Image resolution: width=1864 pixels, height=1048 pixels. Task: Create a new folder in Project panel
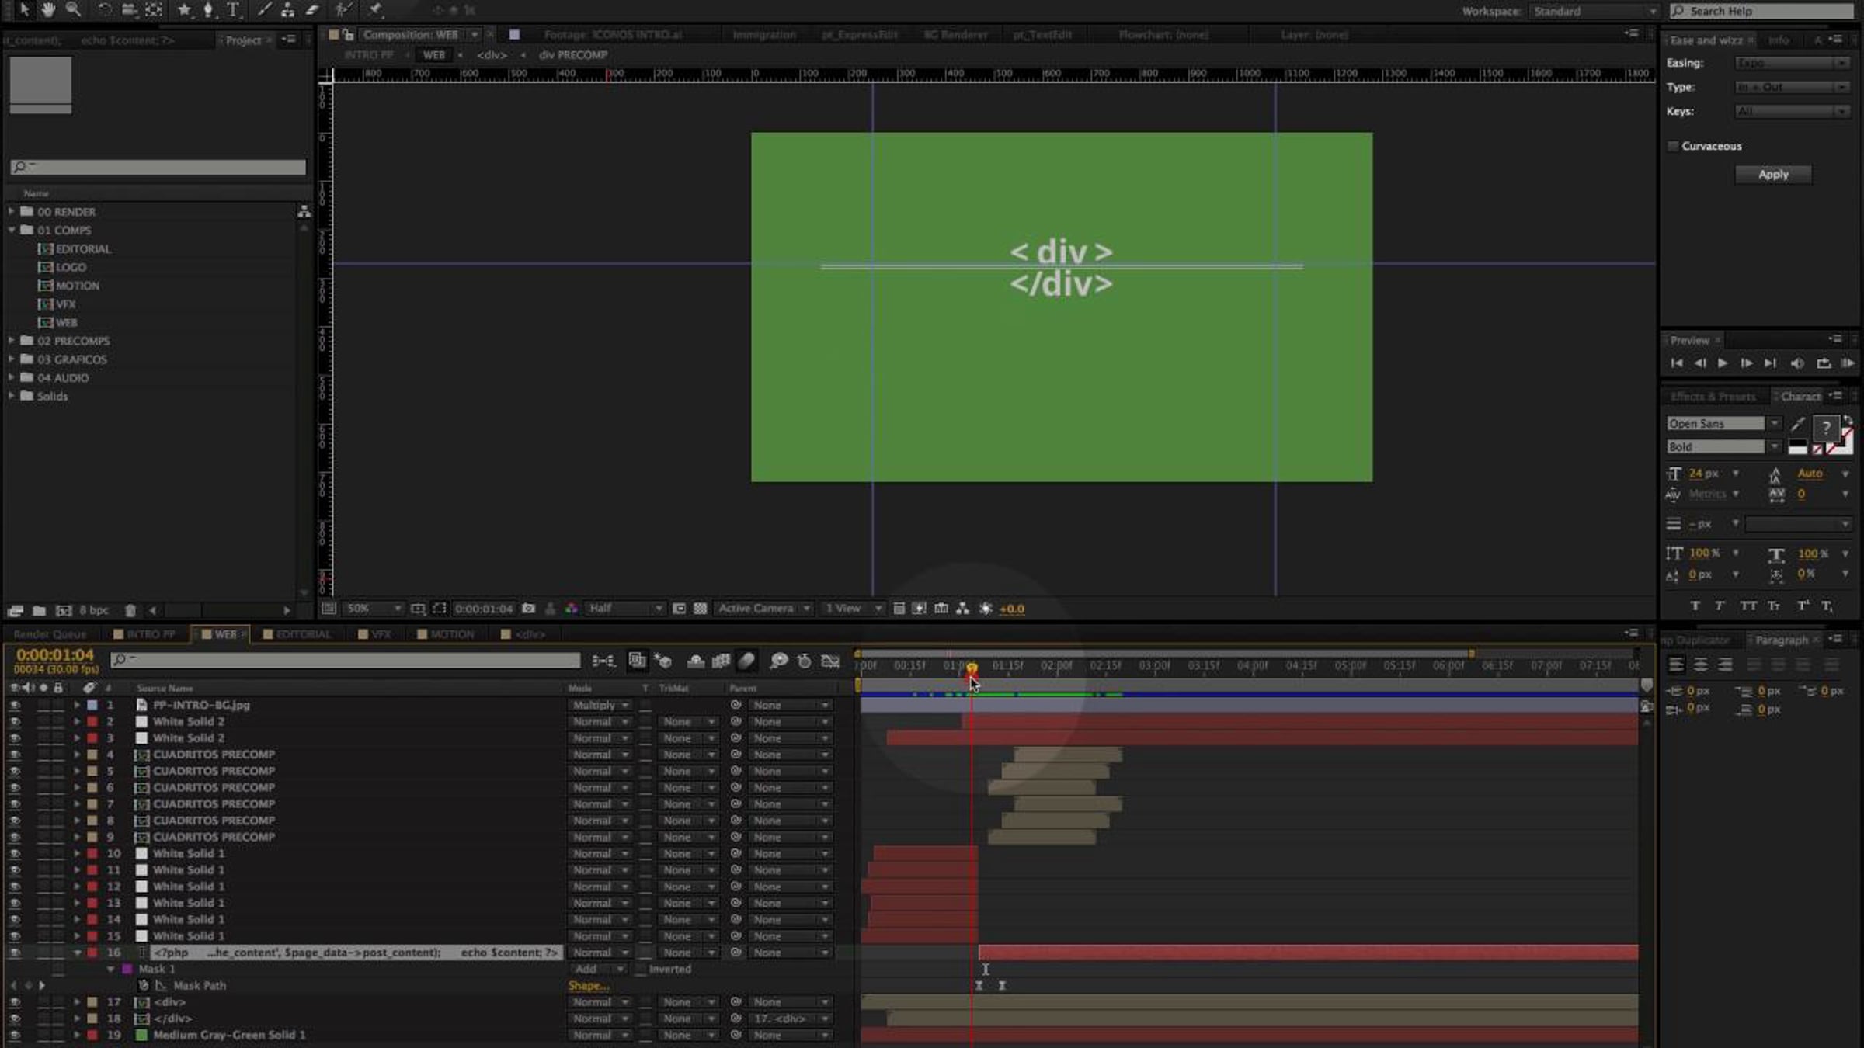tap(39, 610)
